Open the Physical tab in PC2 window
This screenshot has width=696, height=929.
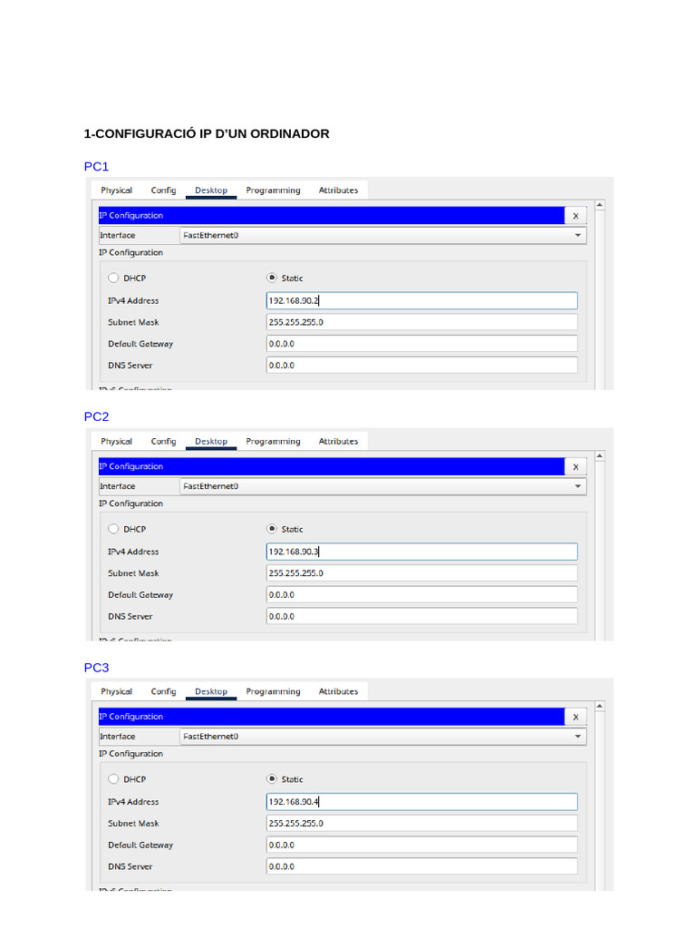(x=117, y=442)
